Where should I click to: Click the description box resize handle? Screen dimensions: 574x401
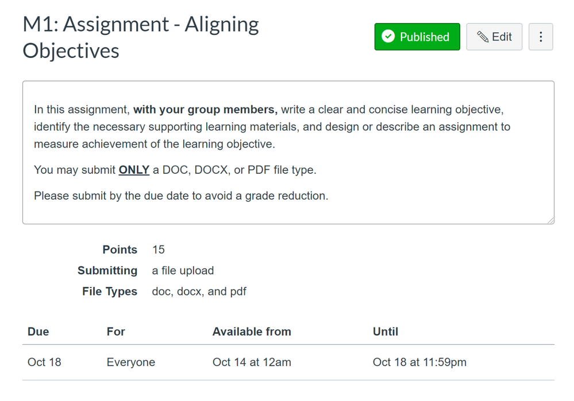[550, 220]
